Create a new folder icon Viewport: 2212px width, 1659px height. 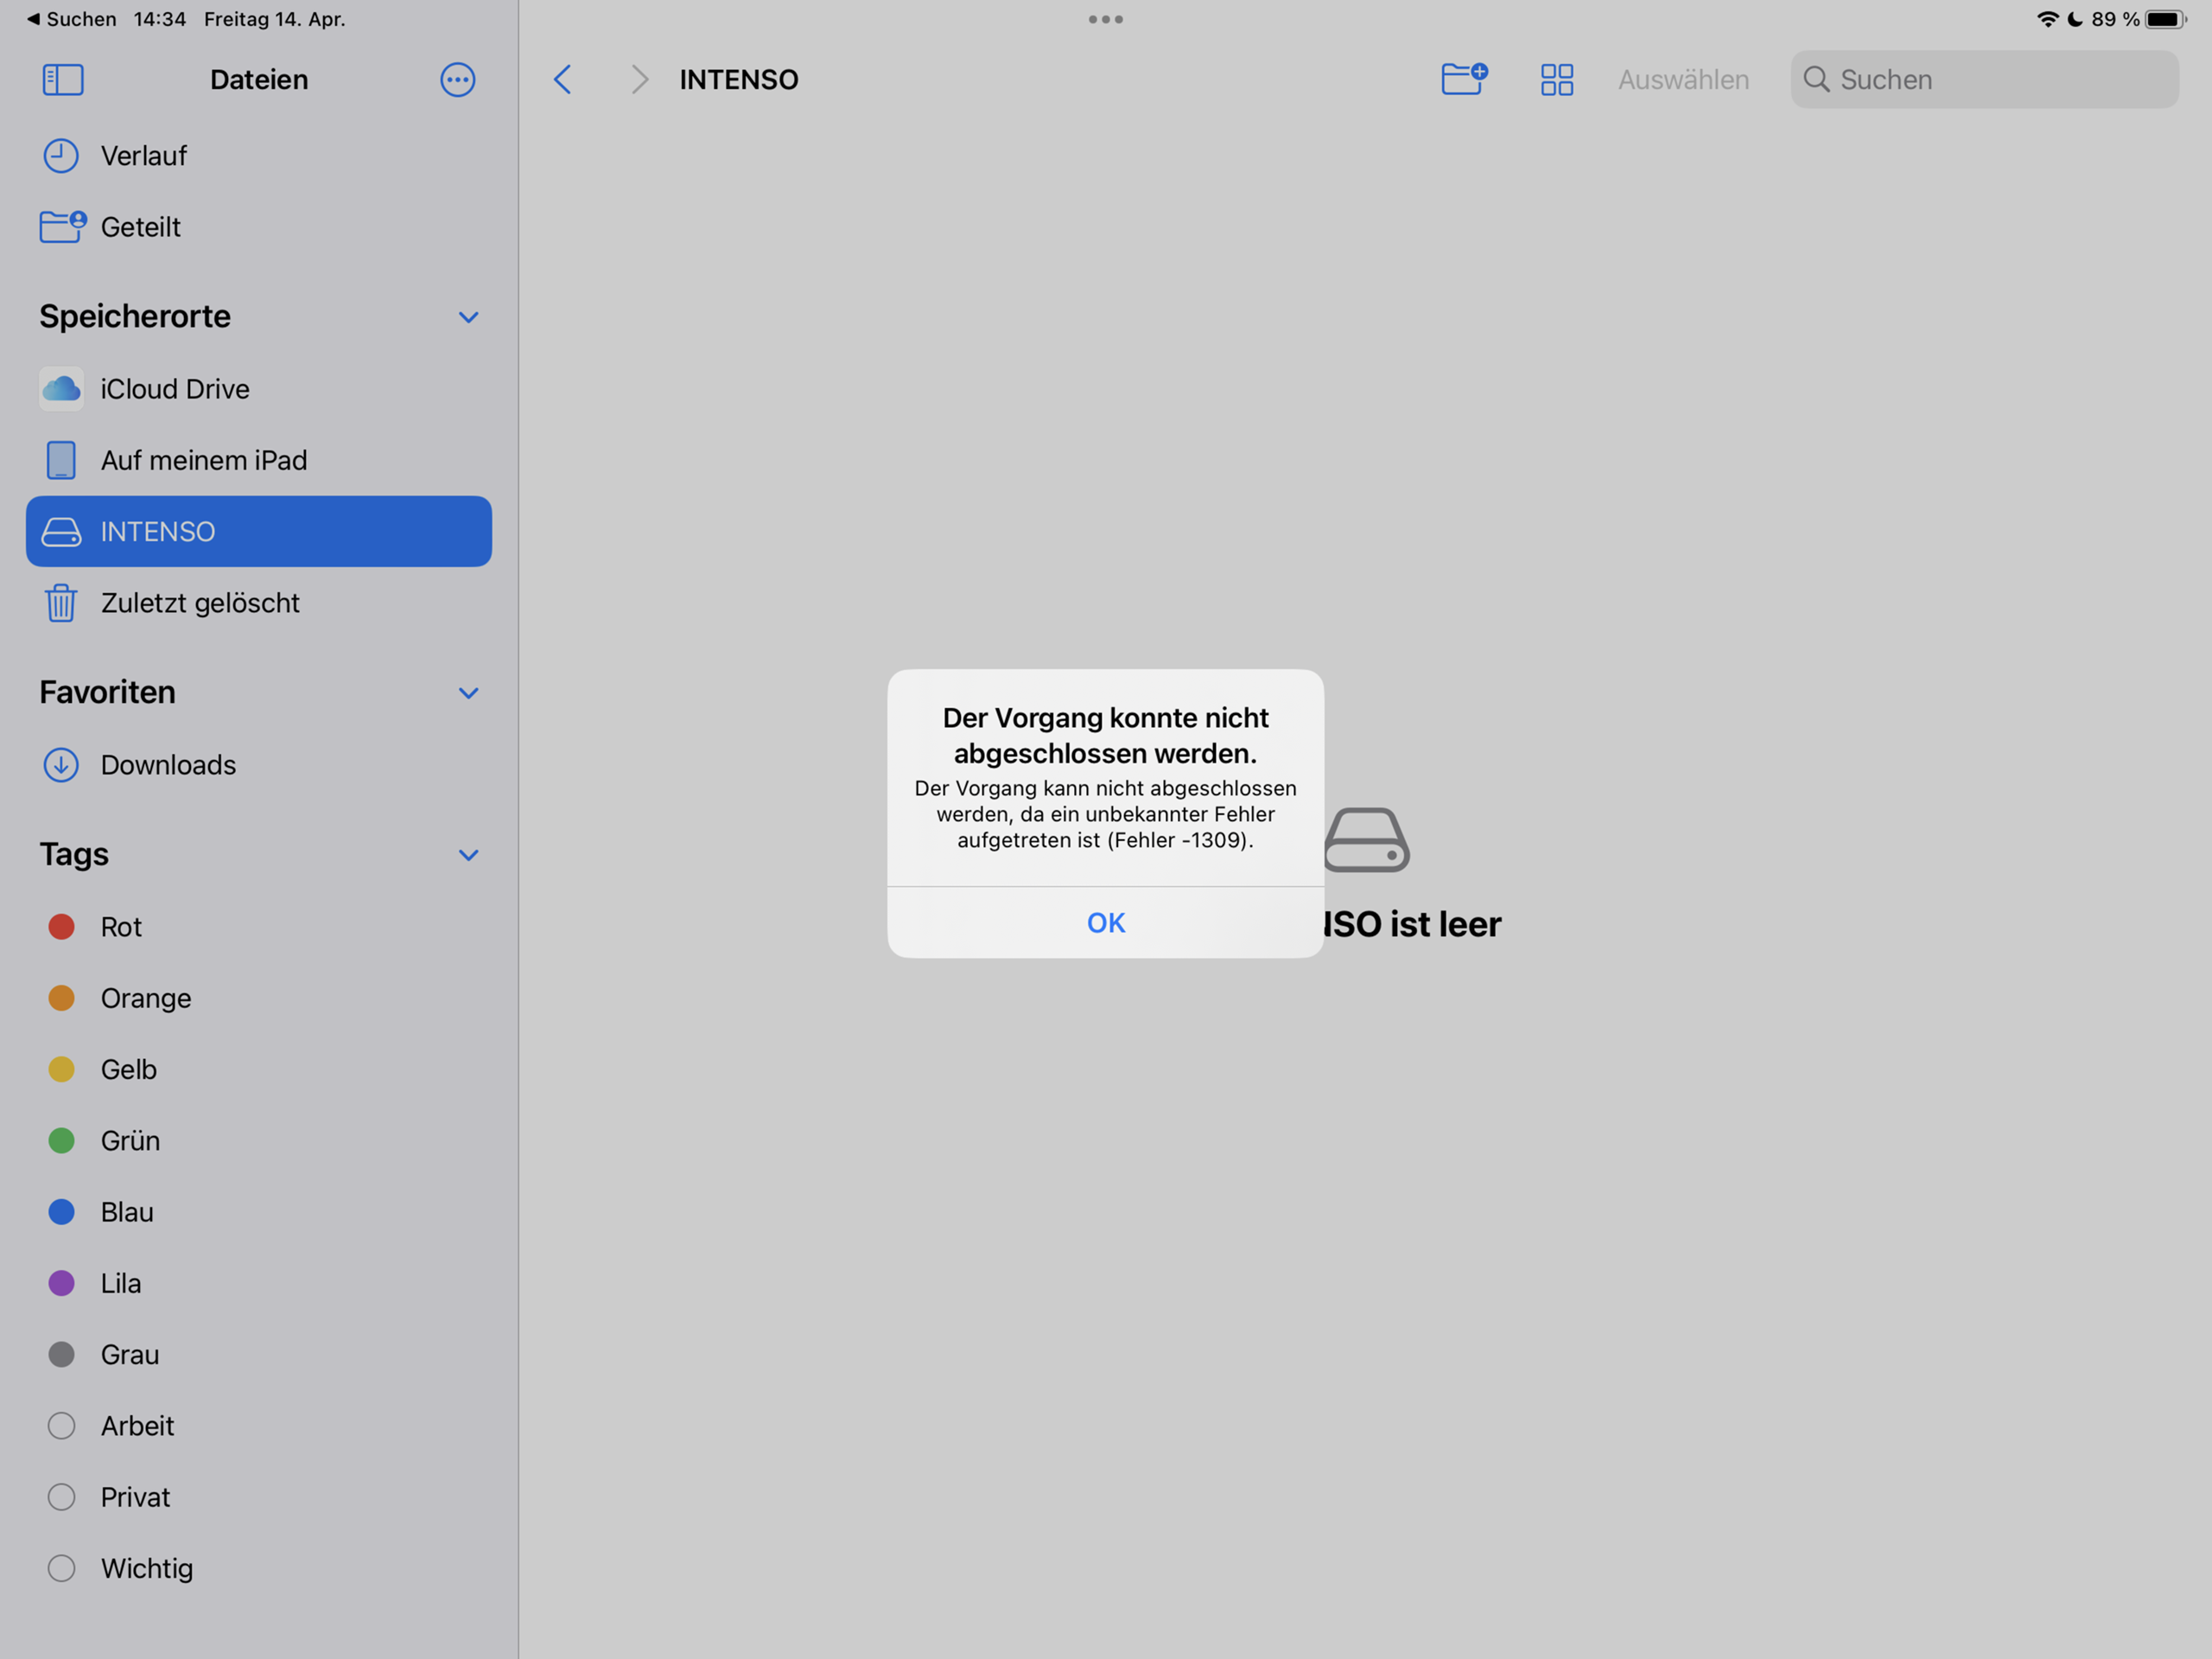(x=1464, y=78)
